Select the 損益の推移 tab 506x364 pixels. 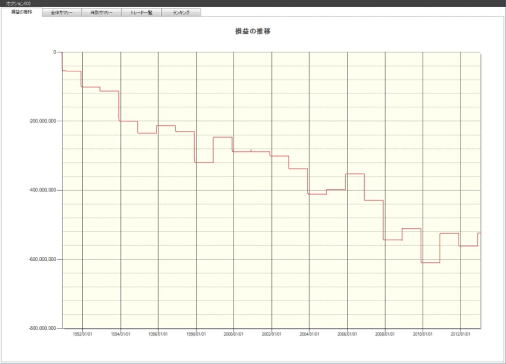22,12
